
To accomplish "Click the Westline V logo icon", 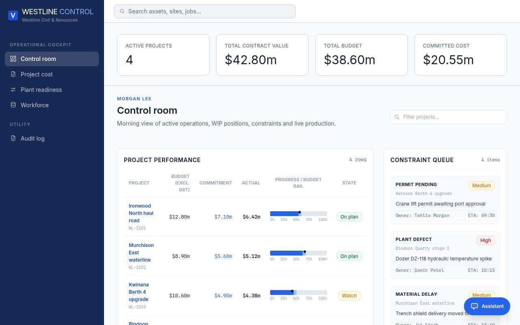I will 13,15.
